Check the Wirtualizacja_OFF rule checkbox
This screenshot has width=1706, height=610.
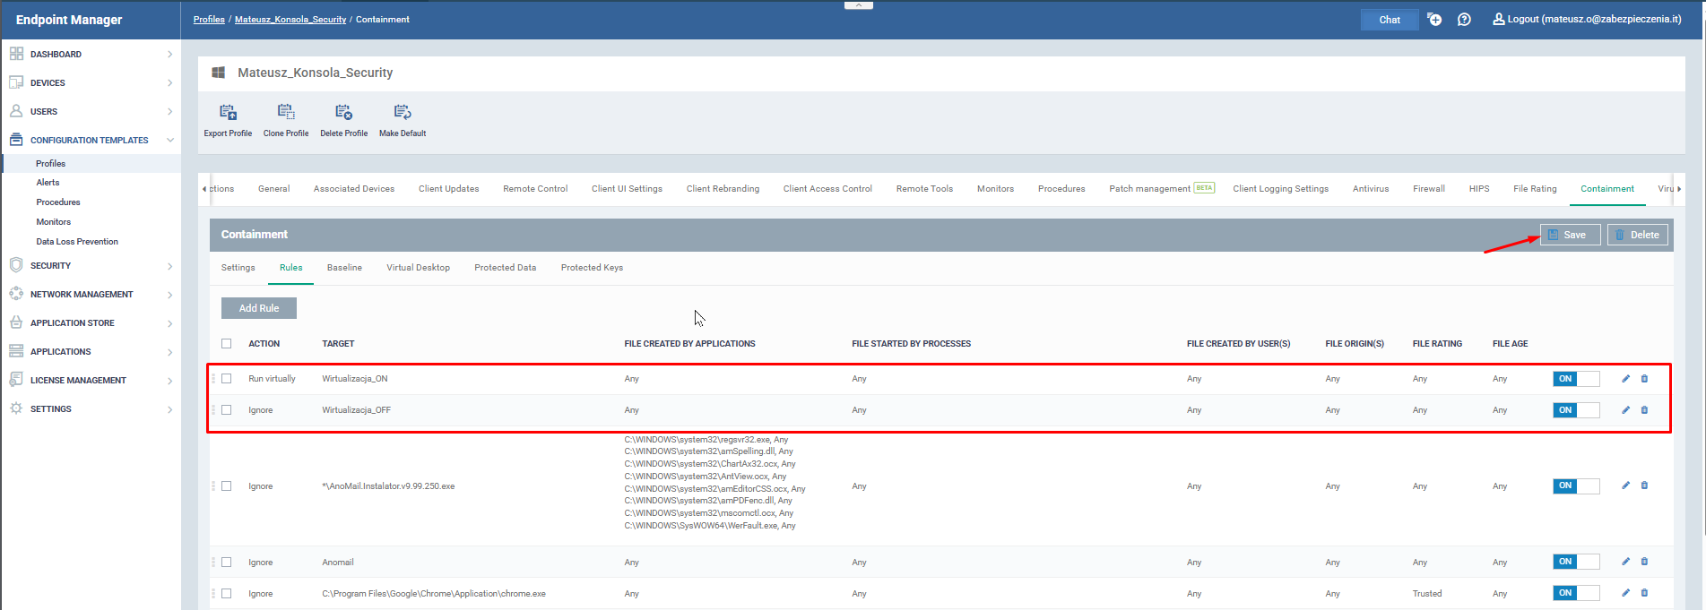(x=227, y=410)
